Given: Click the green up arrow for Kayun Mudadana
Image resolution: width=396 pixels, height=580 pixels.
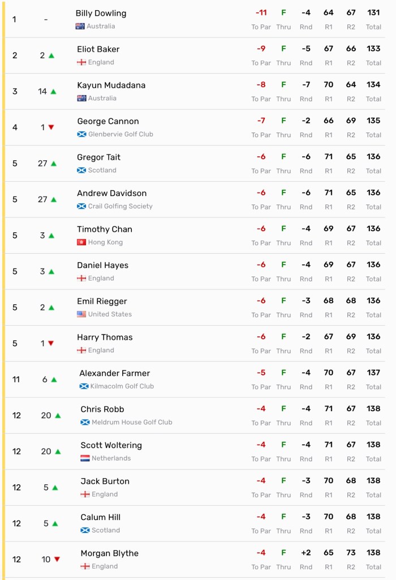Looking at the screenshot, I should 54,92.
